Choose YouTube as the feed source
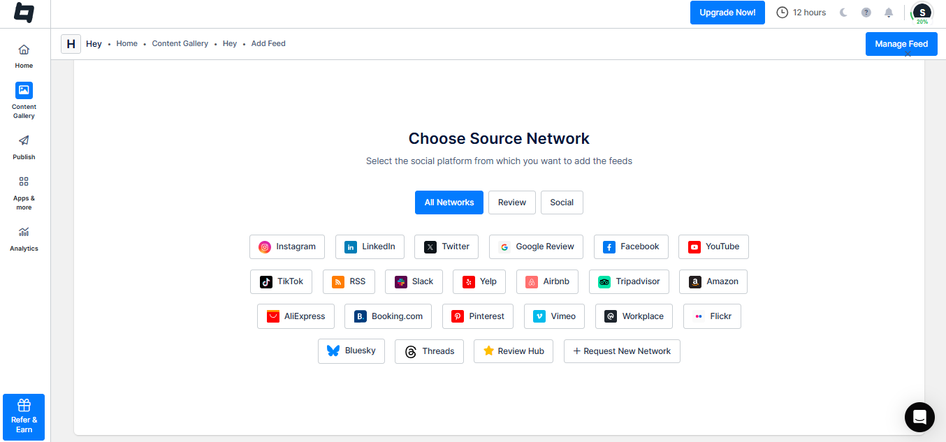Image resolution: width=946 pixels, height=442 pixels. (713, 246)
